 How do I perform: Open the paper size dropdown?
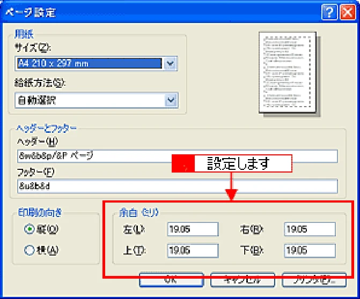click(x=170, y=63)
